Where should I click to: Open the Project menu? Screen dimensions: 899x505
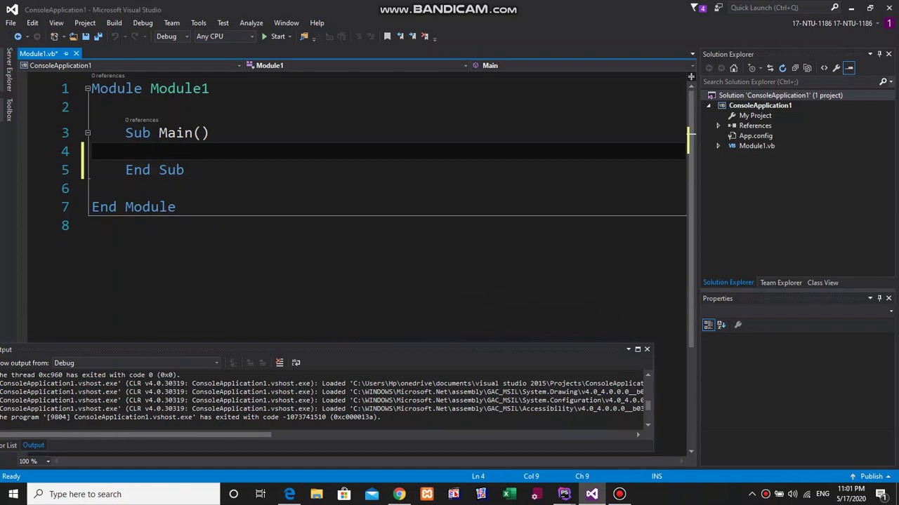[85, 22]
